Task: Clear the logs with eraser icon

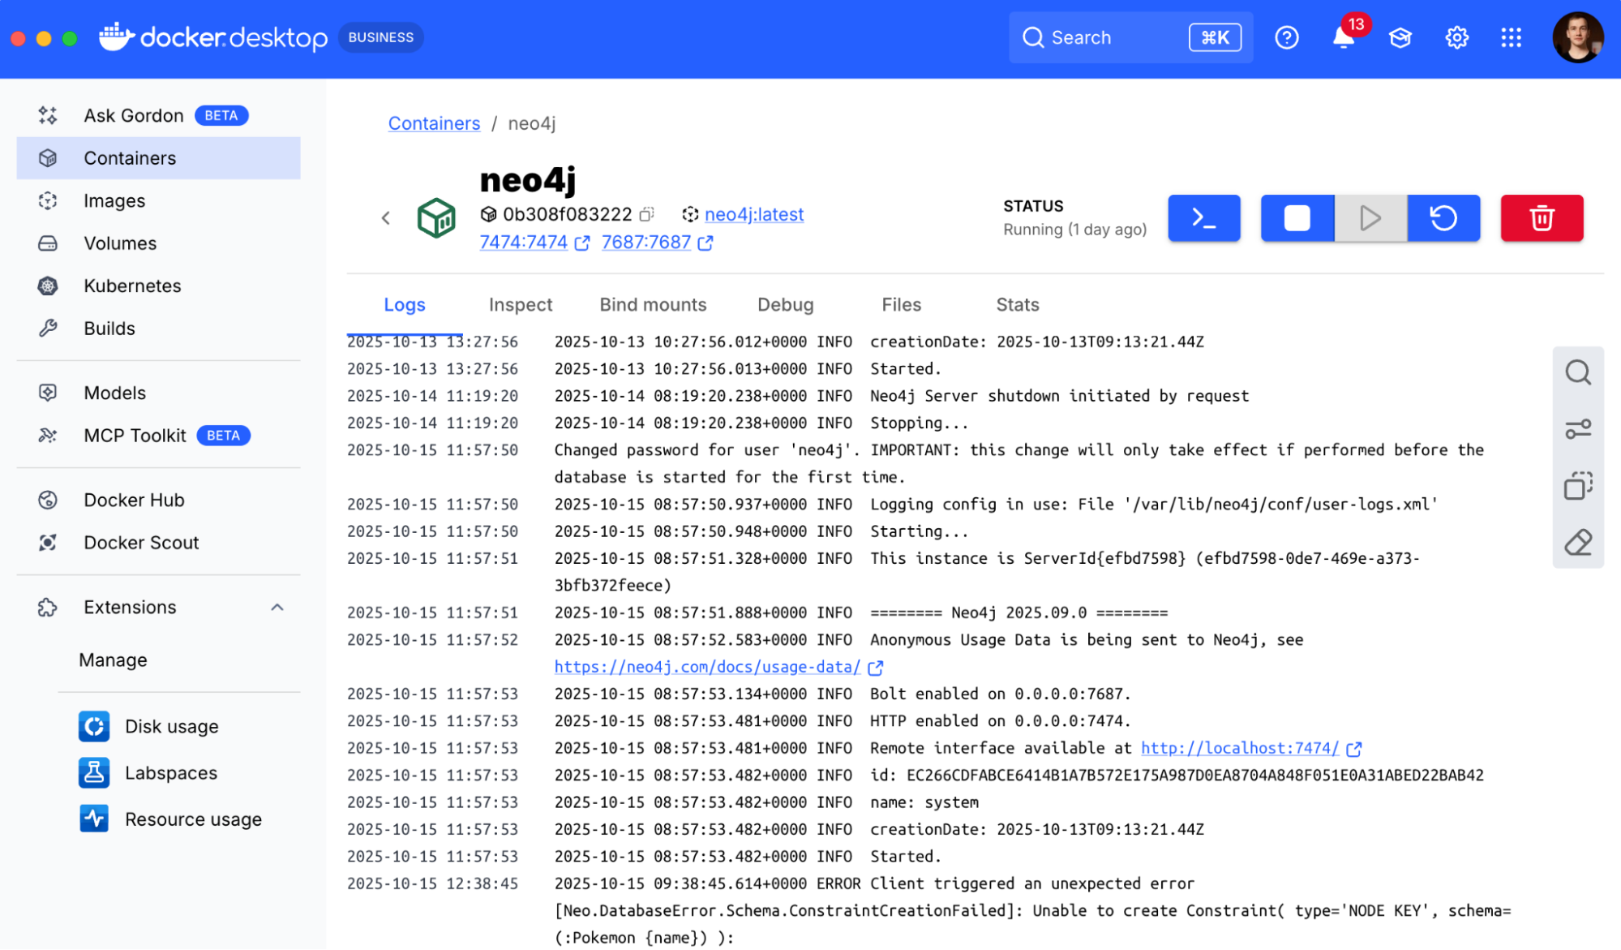Action: point(1577,542)
